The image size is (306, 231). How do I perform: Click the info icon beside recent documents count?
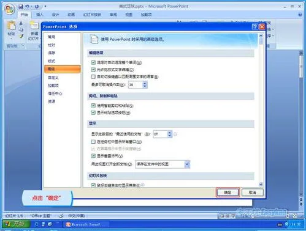[175, 134]
